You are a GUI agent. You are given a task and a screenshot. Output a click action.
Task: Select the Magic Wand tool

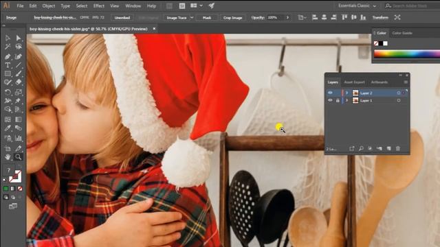click(x=8, y=47)
